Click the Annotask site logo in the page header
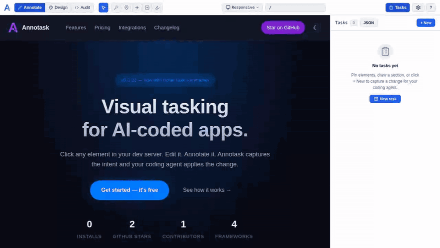 tap(13, 28)
